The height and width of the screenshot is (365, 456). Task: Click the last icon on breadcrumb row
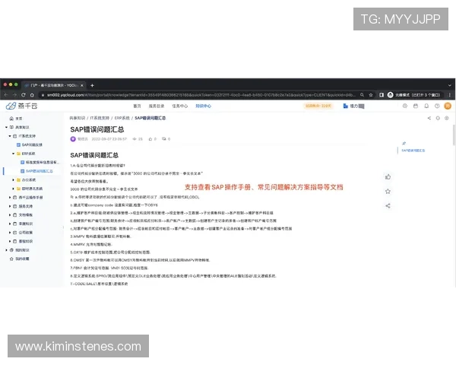click(447, 118)
